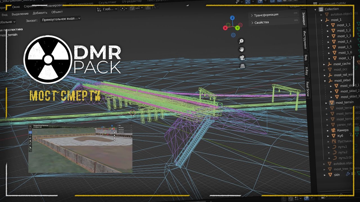Select most_1_7 in outliner
This screenshot has width=360, height=202.
tap(345, 58)
